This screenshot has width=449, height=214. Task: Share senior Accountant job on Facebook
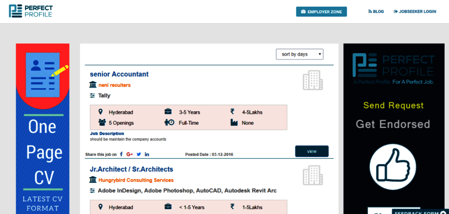point(121,154)
